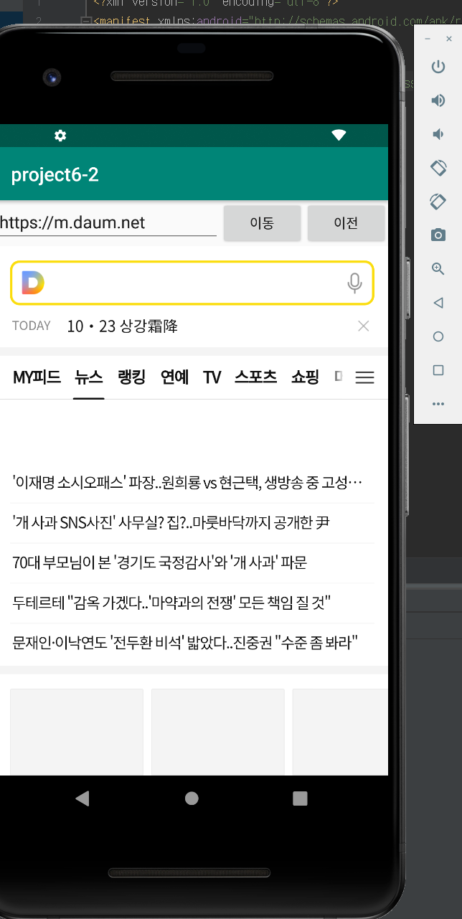Tap the microphone voice search icon
The image size is (462, 919).
(x=354, y=283)
